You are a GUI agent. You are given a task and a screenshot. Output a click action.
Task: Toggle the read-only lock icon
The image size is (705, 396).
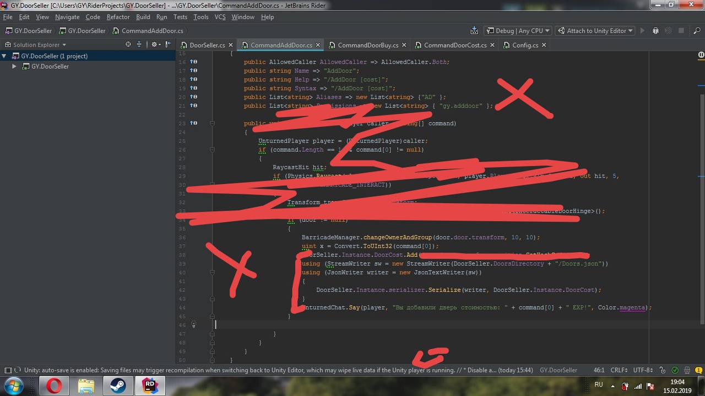point(663,371)
